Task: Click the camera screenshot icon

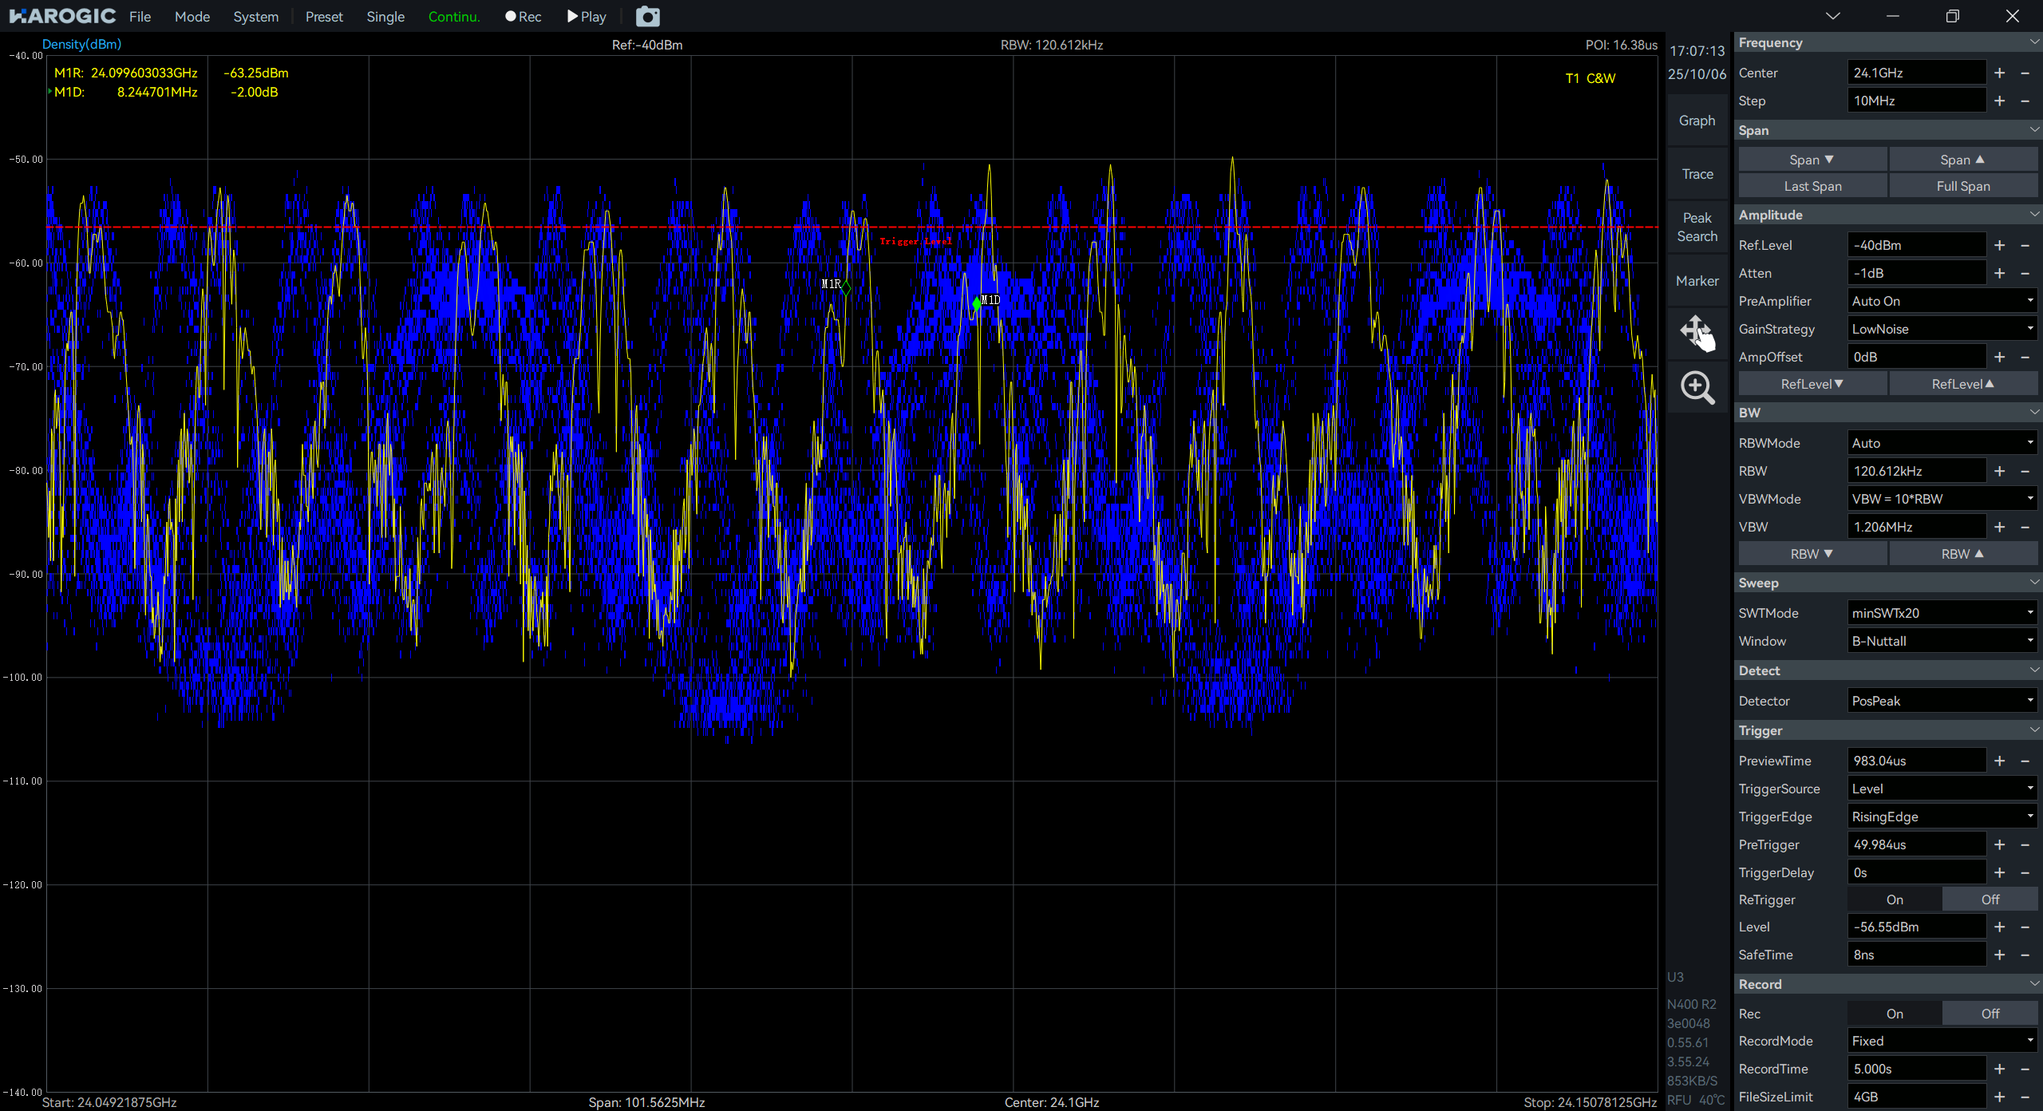Action: pos(647,17)
